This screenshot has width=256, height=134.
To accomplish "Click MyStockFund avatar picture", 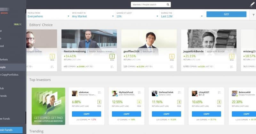I will (115, 93).
